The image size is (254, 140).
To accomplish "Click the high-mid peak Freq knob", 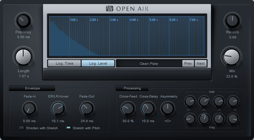I will click(219, 119).
